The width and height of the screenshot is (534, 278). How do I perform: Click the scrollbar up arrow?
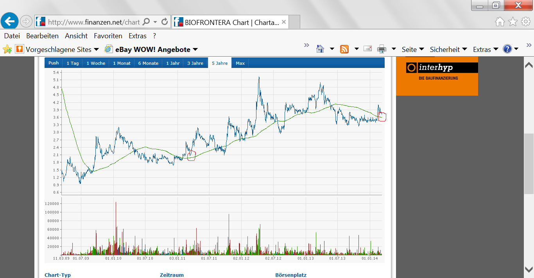tap(529, 65)
